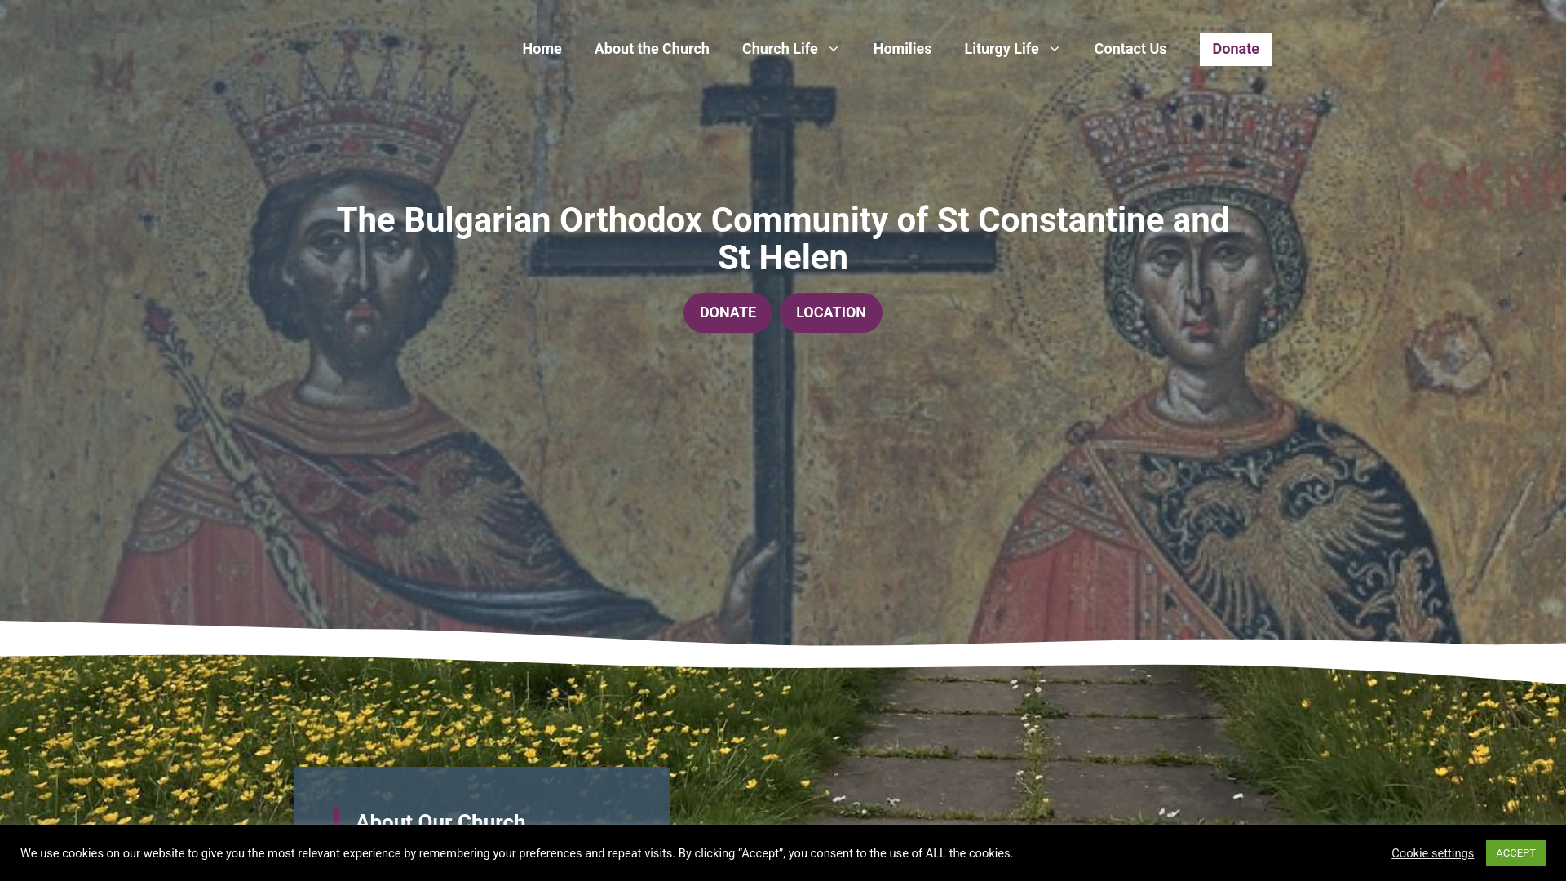Click the Bulgarian Orthodox Community title text
1566x881 pixels.
click(x=783, y=239)
